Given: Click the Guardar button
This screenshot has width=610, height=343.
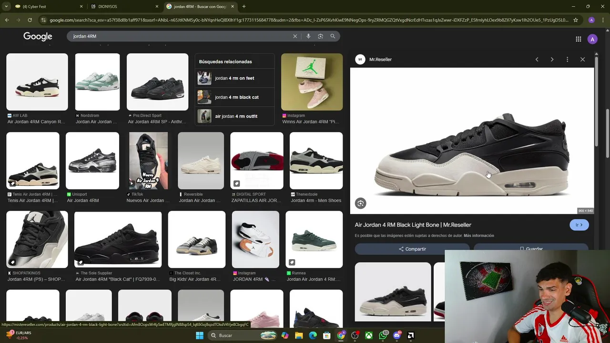Looking at the screenshot, I should [531, 248].
